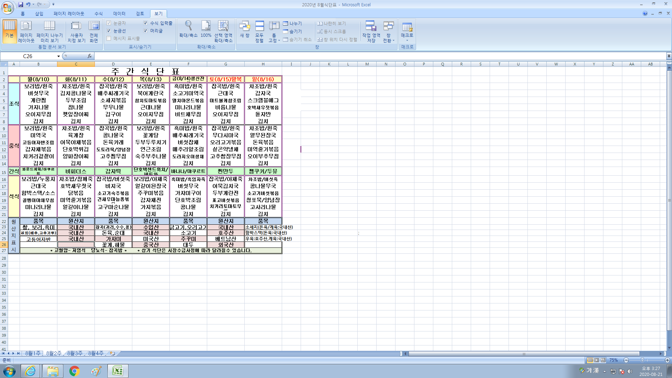Toggle the Headings checkbox

146,31
